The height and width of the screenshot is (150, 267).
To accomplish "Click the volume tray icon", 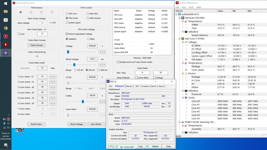I will pos(8,128).
